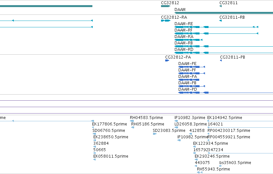
Task: Select the DAAM-RD transcript
Action: click(224, 53)
